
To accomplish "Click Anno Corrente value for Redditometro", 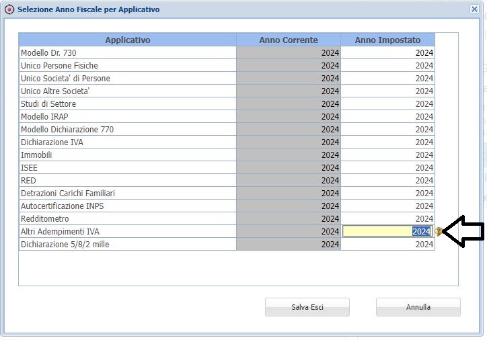I will click(x=288, y=218).
